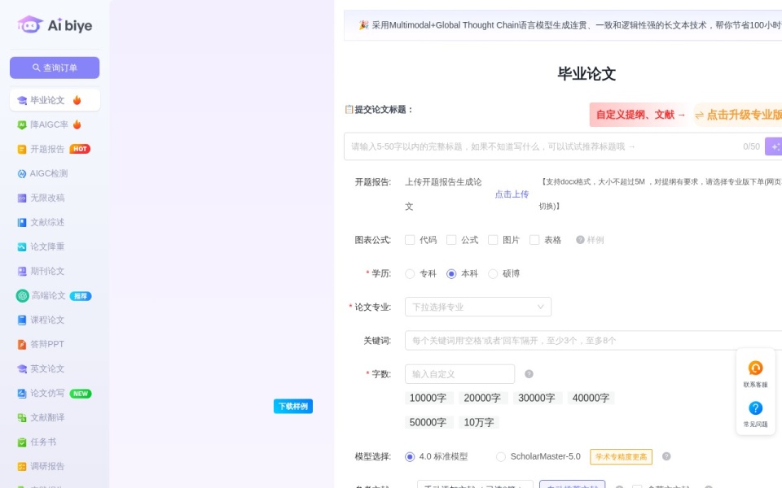782x488 pixels.
Task: Click the Ai biye robot logo
Action: [x=30, y=24]
